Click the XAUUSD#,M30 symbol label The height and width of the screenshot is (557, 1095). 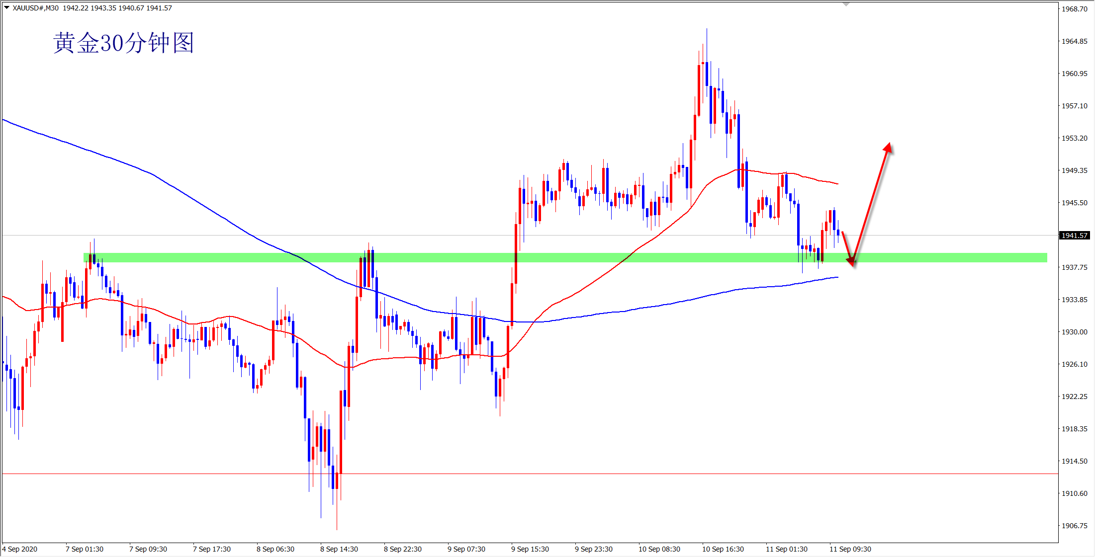(x=35, y=8)
